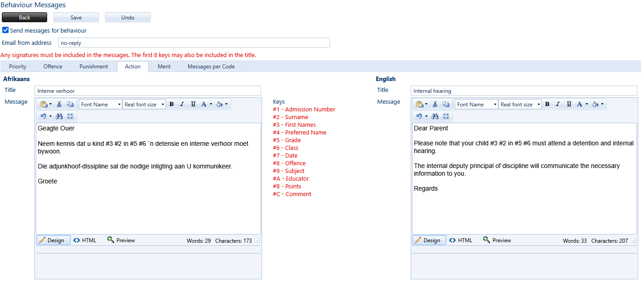Expand font color arrow in Afrikaans editor
The width and height of the screenshot is (641, 283).
click(211, 104)
